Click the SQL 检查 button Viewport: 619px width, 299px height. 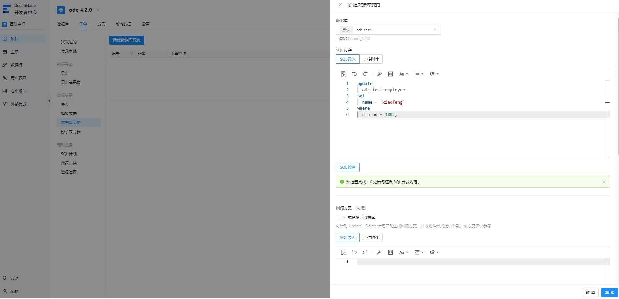point(347,167)
